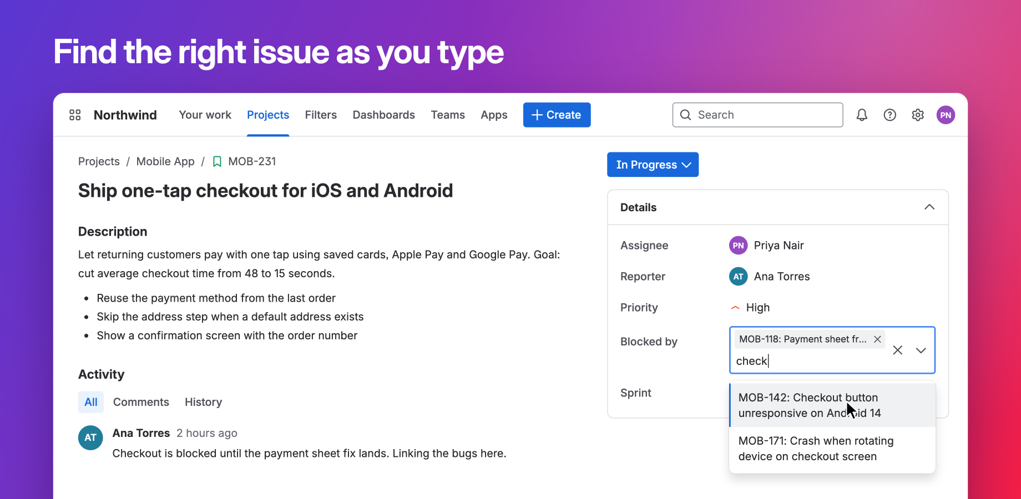Click into the Blocked by text input
This screenshot has width=1021, height=499.
click(x=810, y=361)
